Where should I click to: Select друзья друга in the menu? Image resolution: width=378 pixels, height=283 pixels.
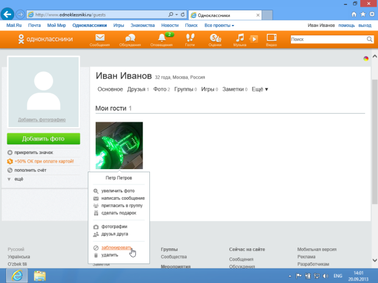coord(115,234)
